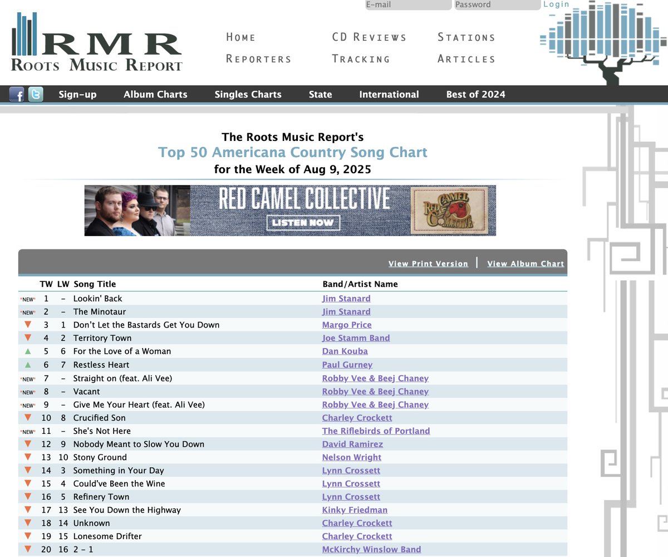The image size is (668, 557).
Task: Open the Singles Charts menu
Action: tap(248, 95)
